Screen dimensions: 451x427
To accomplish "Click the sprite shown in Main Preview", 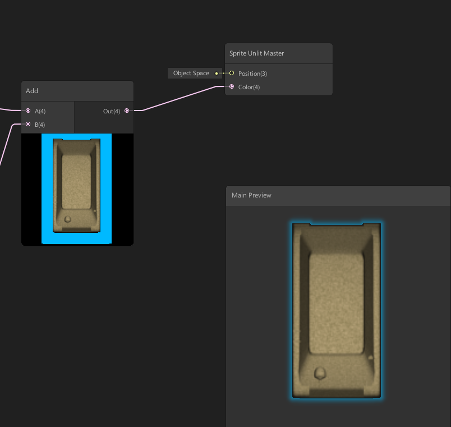I will 336,310.
